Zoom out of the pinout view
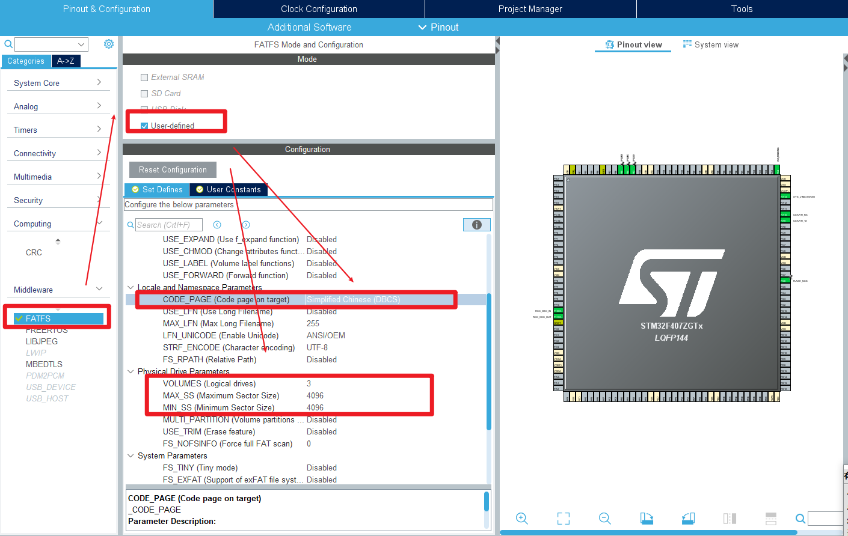848x536 pixels. tap(604, 518)
